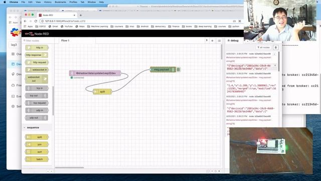
Task: Open the list of flows
Action: pyautogui.click(x=219, y=41)
